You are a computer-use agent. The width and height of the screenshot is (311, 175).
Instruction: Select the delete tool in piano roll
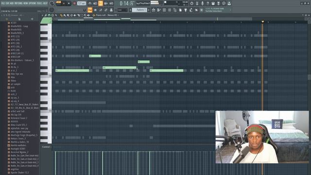[71, 15]
